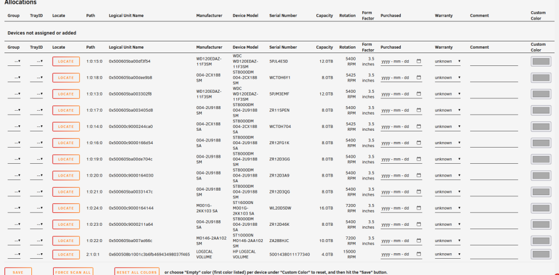
Task: Click Purchased date field for serial ZR12D3A9
Action: 401,176
